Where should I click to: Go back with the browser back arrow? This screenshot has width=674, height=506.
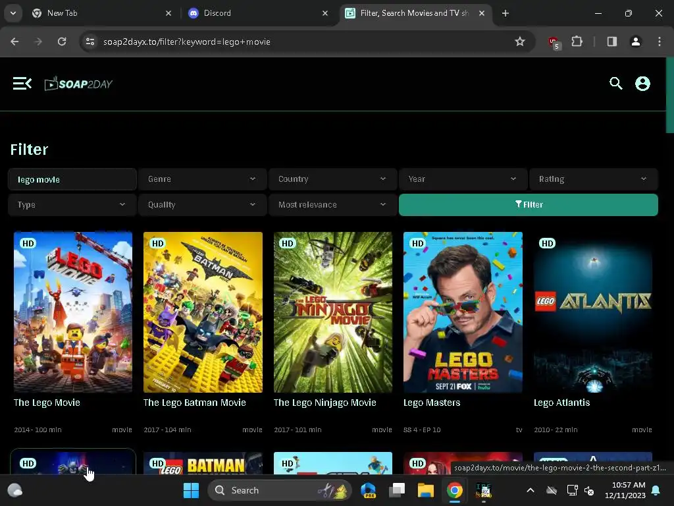[x=14, y=42]
